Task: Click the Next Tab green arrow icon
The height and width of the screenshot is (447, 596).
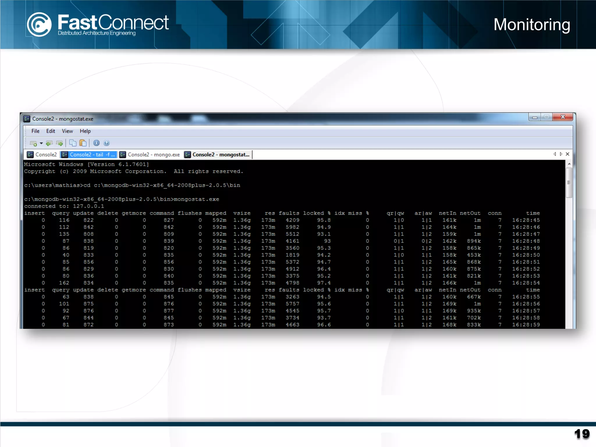Action: coord(59,143)
